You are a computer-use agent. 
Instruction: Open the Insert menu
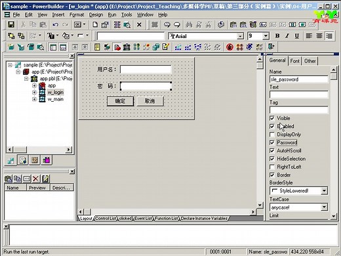point(58,14)
